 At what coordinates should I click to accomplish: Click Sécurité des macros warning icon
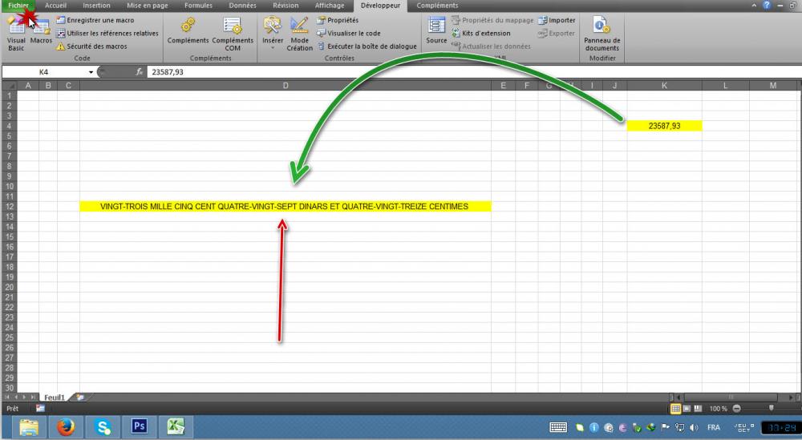pos(61,46)
